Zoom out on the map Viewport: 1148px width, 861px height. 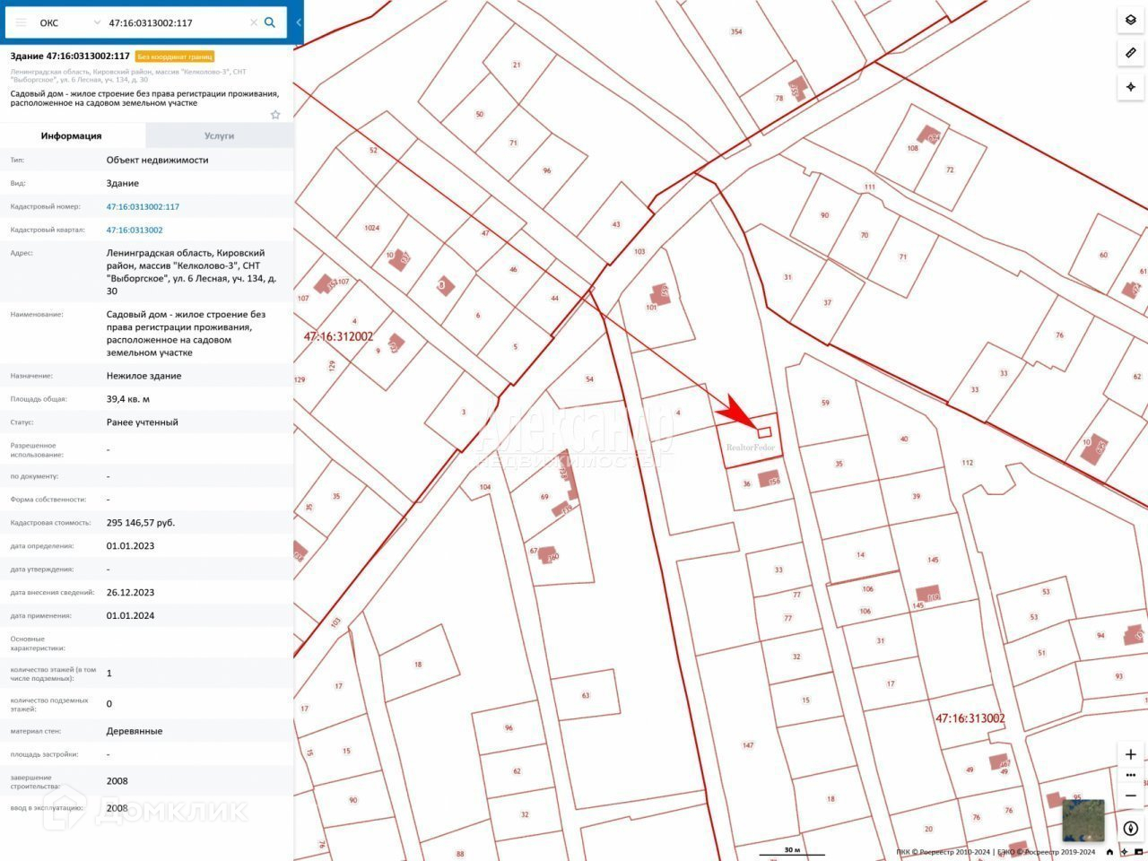[x=1130, y=796]
